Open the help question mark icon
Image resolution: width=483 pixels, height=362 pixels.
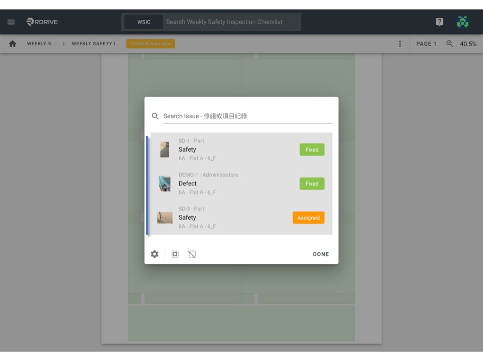(x=440, y=22)
